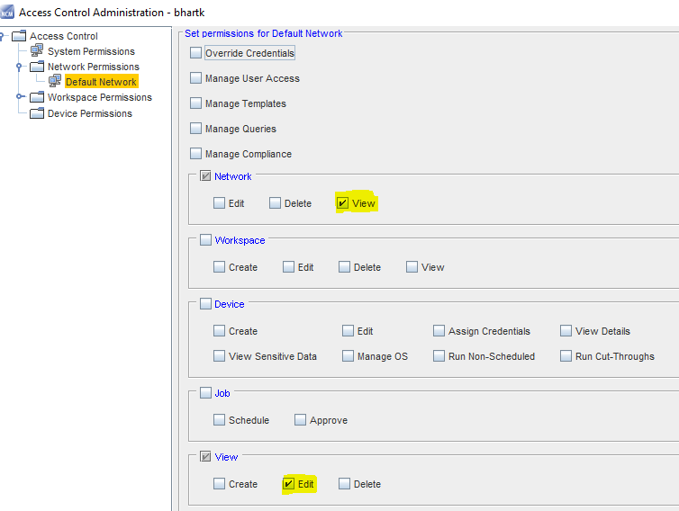Screen dimensions: 679x511
Task: Check the Manage User Access option
Action: click(x=196, y=78)
